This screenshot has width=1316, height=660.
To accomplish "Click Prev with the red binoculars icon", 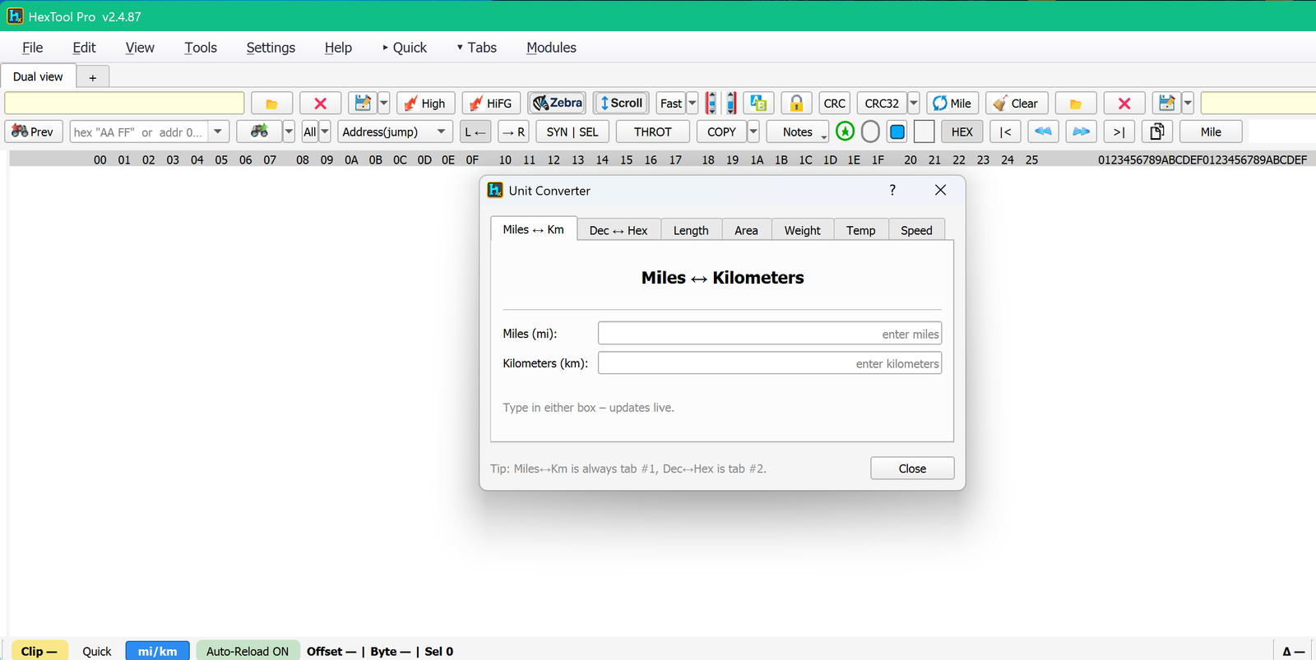I will tap(34, 132).
